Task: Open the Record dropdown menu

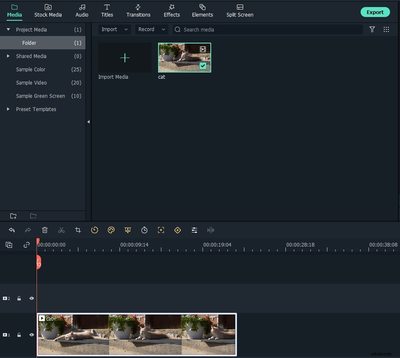Action: pyautogui.click(x=151, y=29)
